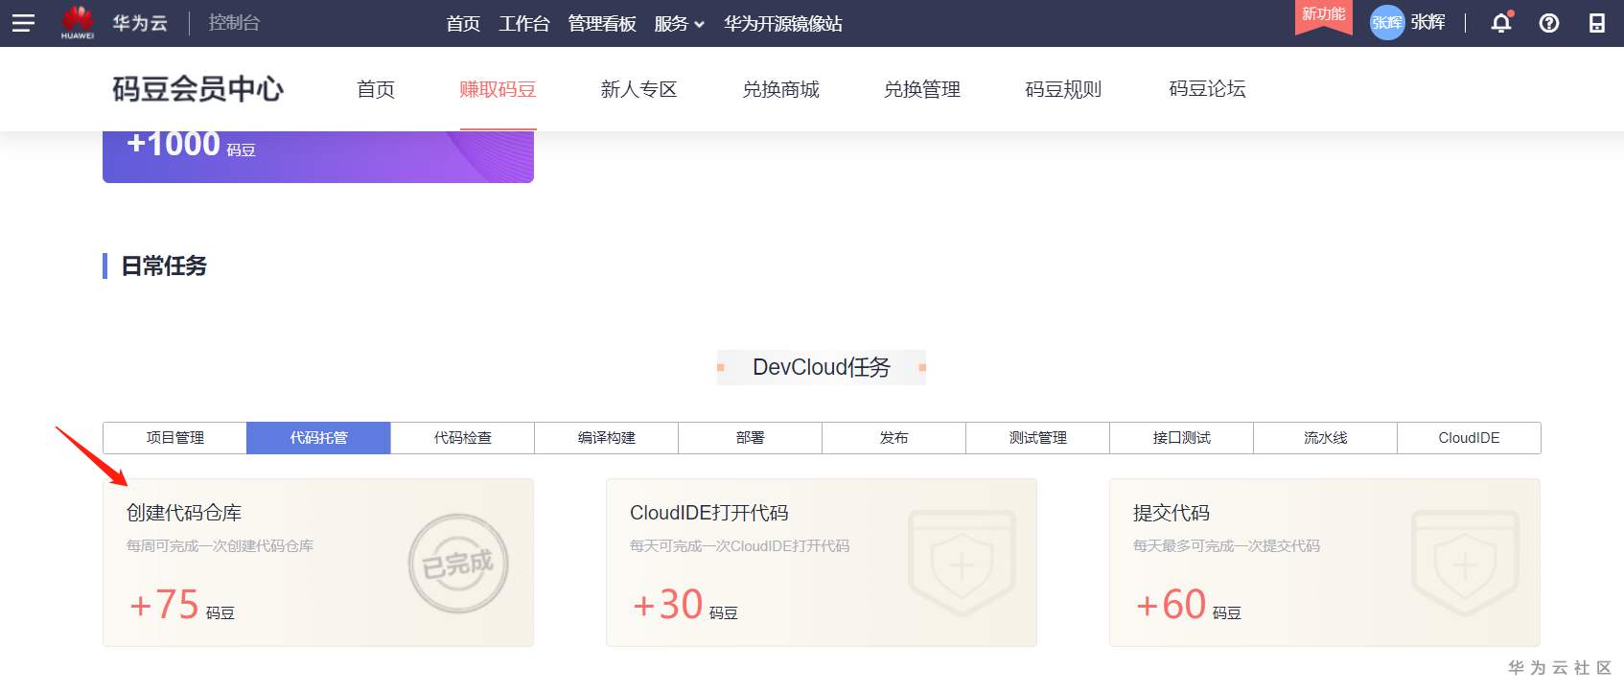The height and width of the screenshot is (692, 1624).
Task: Click the +1000 码豆 purple banner card
Action: (x=318, y=156)
